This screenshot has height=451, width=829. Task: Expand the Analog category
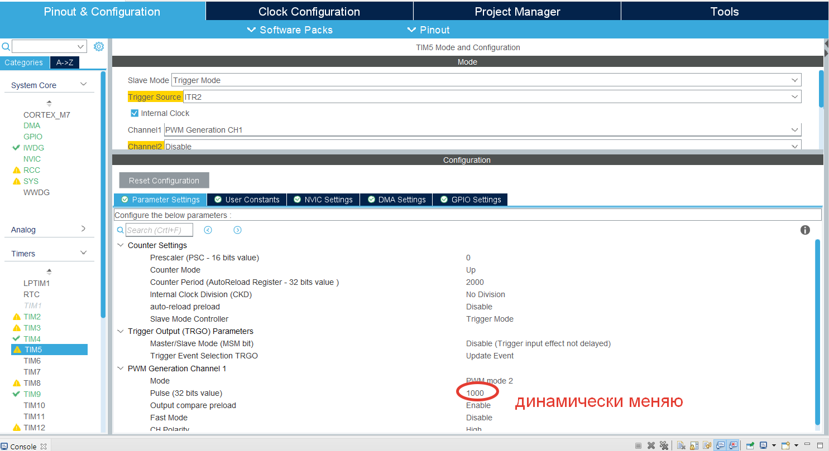coord(49,230)
